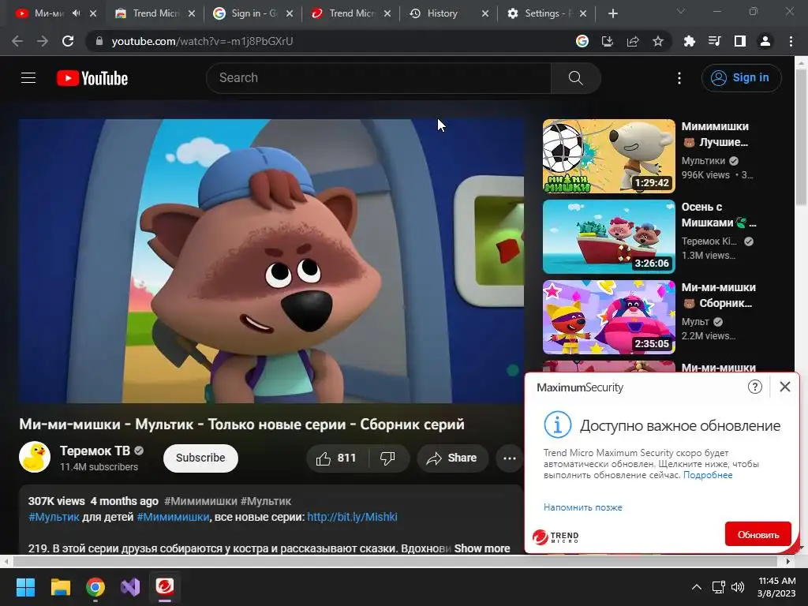808x606 pixels.
Task: Toggle Chrome side panel
Action: coord(740,41)
